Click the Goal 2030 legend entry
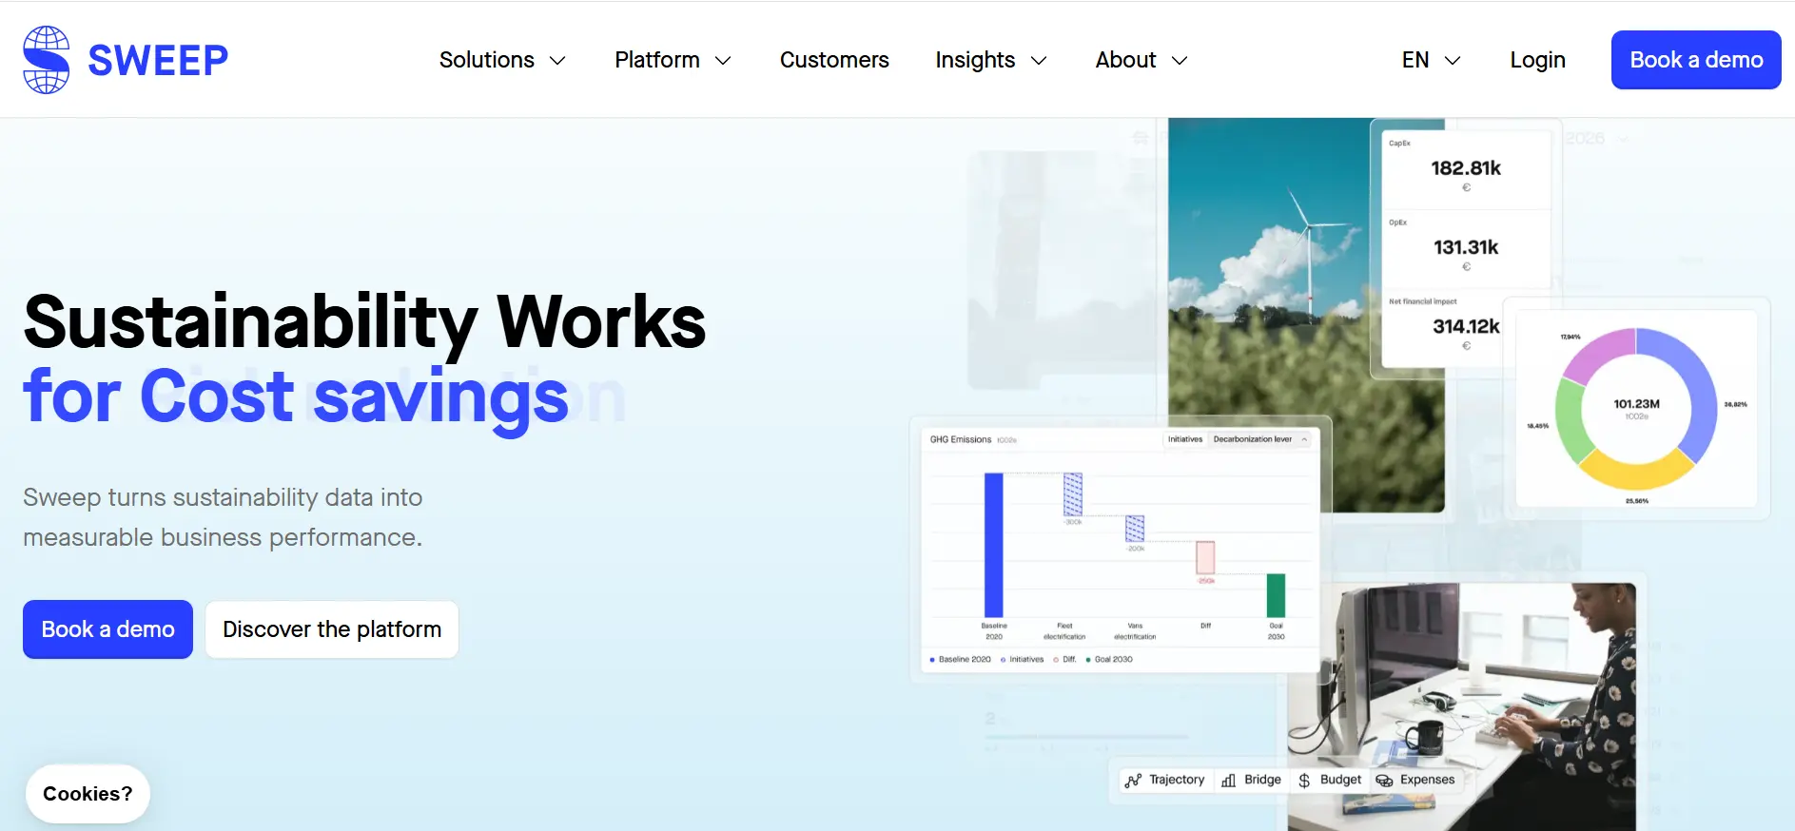1795x831 pixels. 1109,660
